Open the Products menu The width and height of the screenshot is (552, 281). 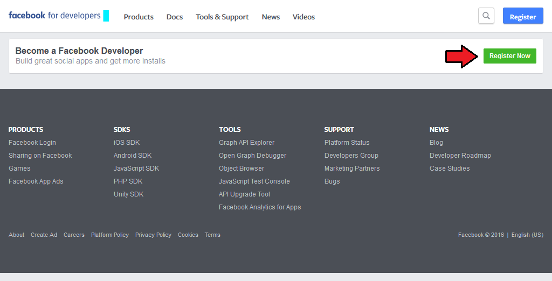139,17
